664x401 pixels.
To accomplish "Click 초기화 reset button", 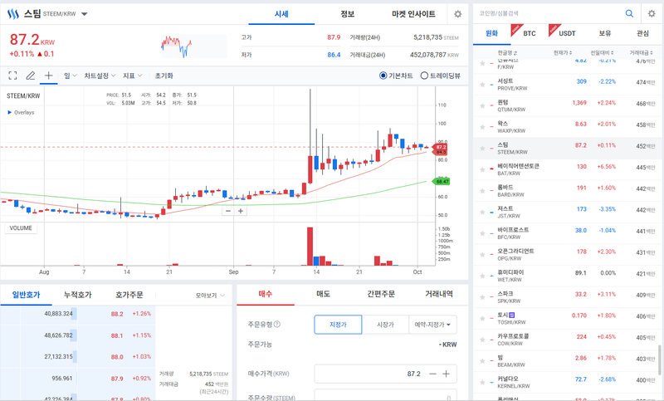I will (164, 76).
